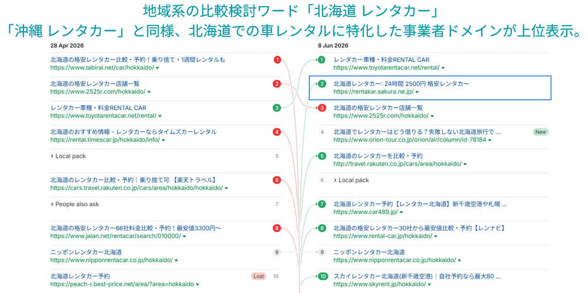Expand dropdown next to skyrent.jp URL
This screenshot has width=588, height=293.
pyautogui.click(x=430, y=285)
